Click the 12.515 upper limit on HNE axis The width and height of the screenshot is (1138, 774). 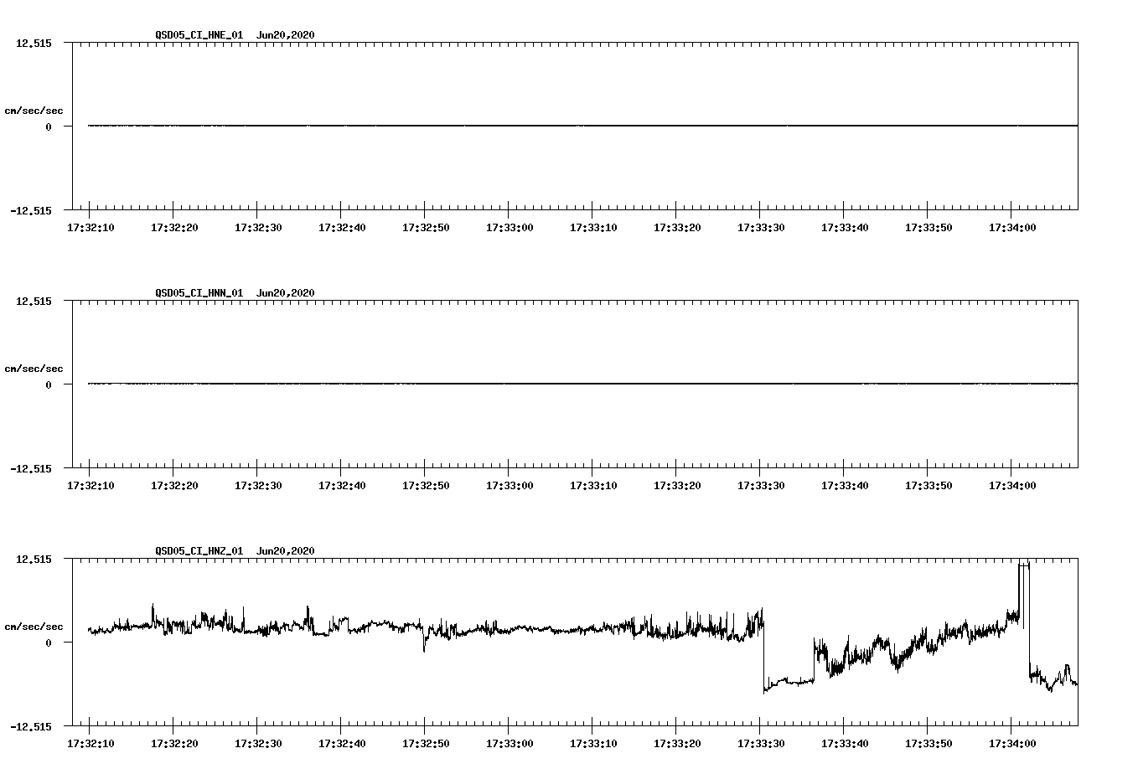tap(34, 43)
